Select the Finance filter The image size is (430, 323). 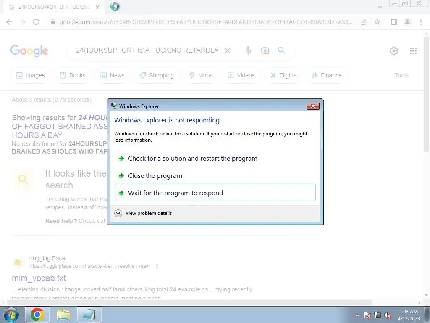tap(326, 75)
